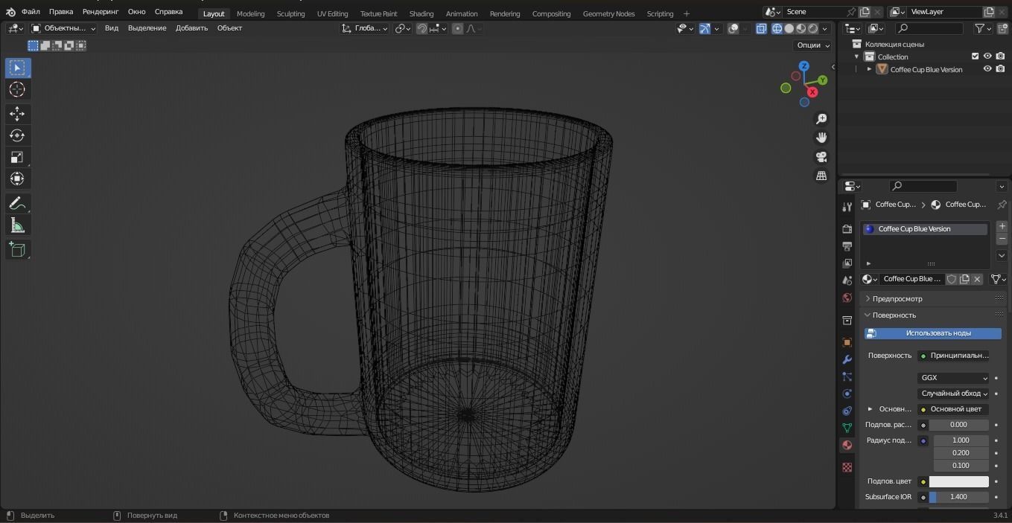The width and height of the screenshot is (1012, 523).
Task: Open the Объектны... mode dropdown
Action: (64, 28)
